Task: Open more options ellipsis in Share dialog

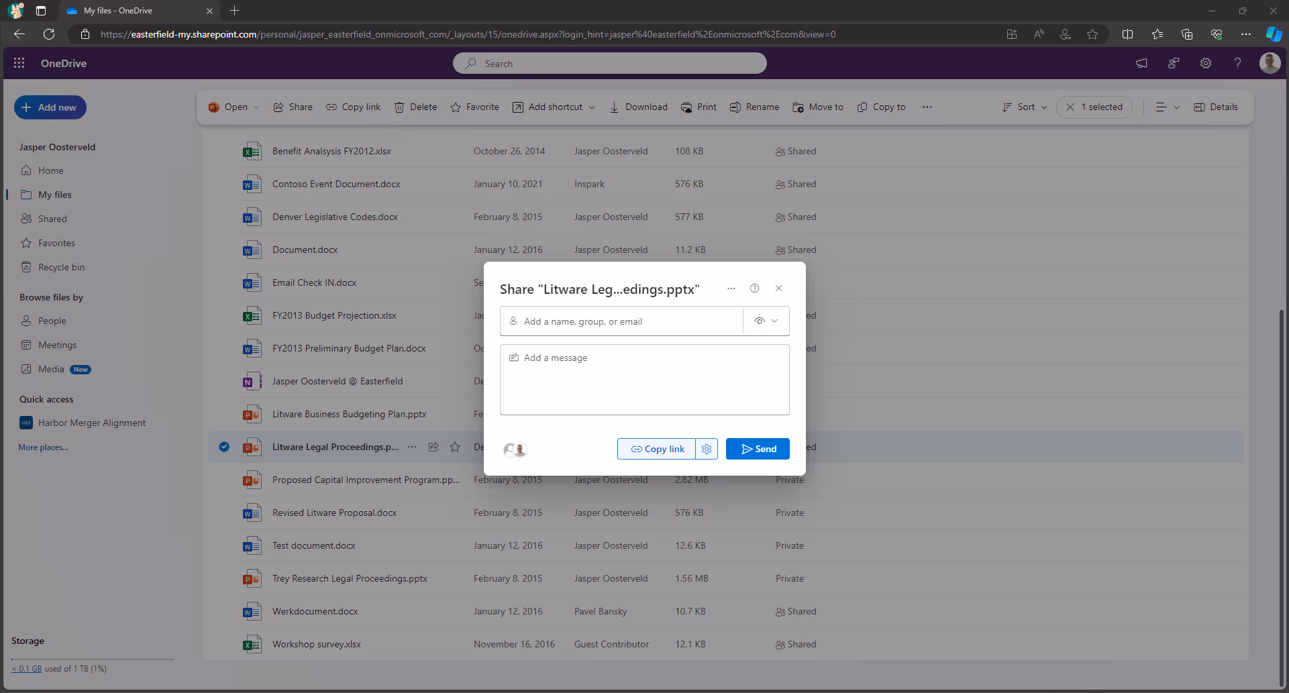Action: (x=731, y=288)
